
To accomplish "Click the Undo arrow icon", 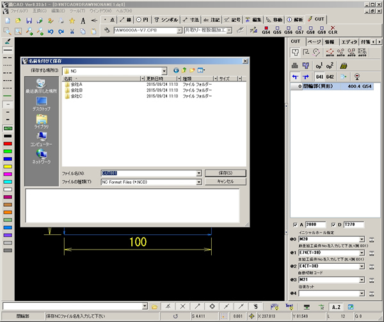I will pyautogui.click(x=51, y=31).
